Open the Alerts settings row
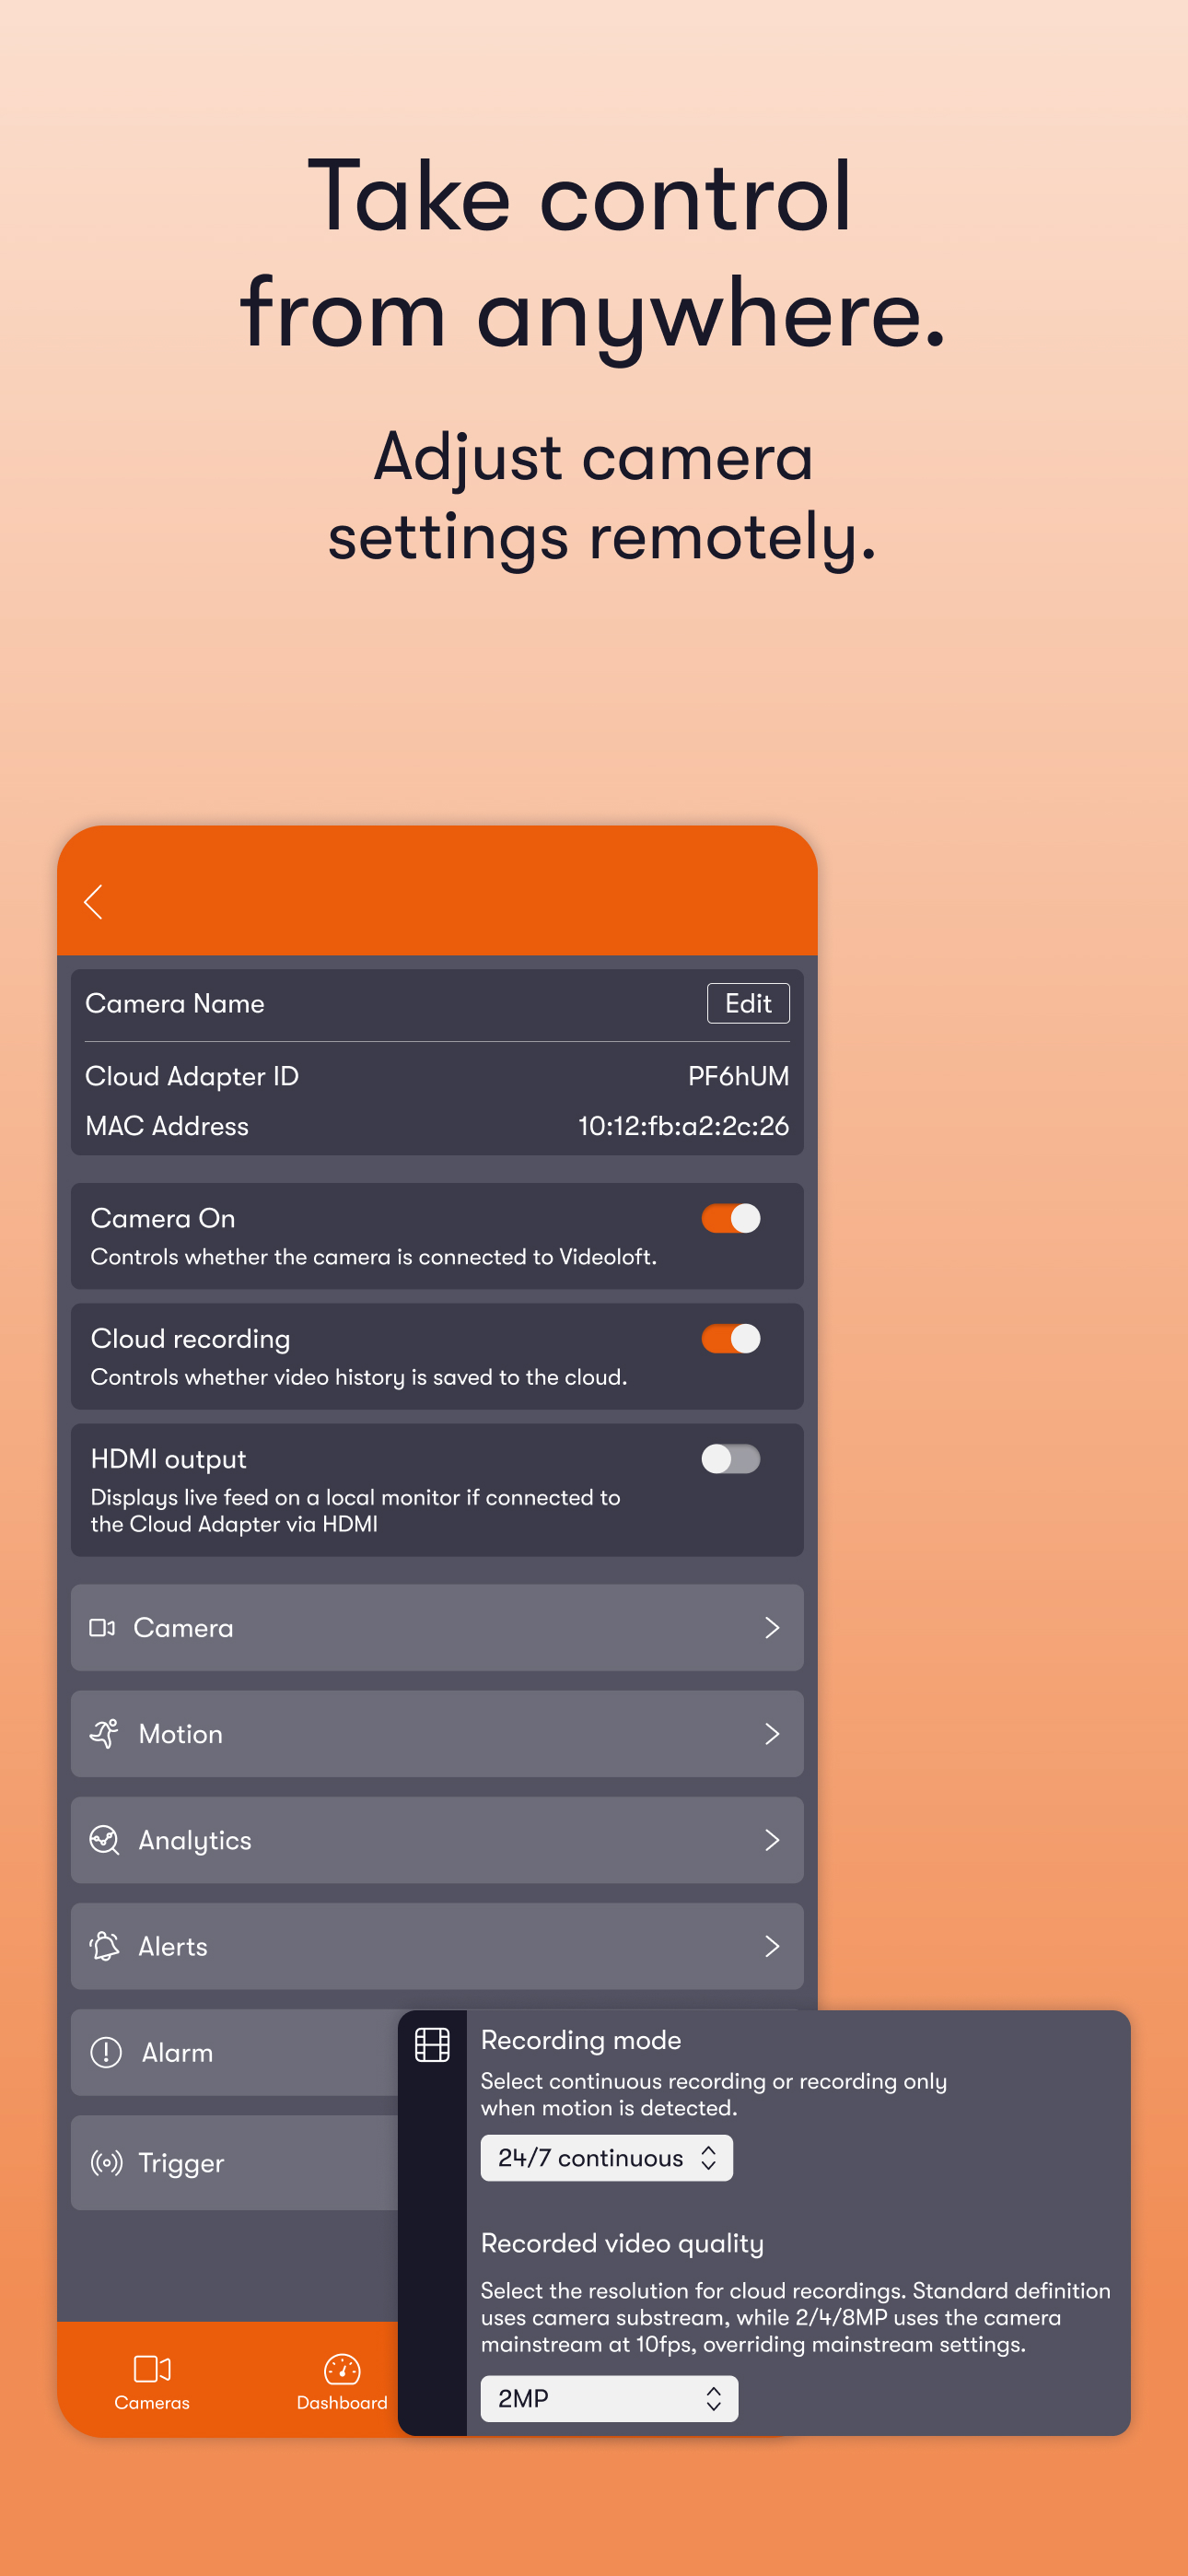This screenshot has width=1188, height=2576. click(437, 1946)
